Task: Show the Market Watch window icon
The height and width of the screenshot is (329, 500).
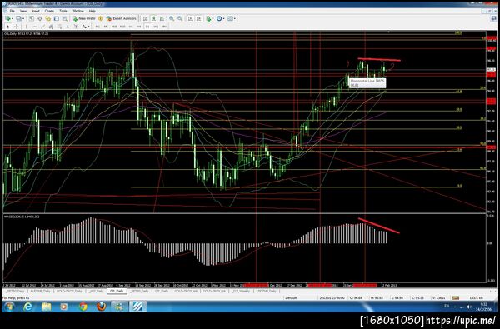Action: [x=32, y=18]
